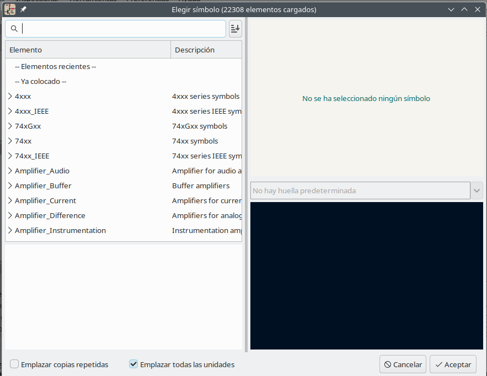This screenshot has height=376, width=487.
Task: Expand Amplifier_Audio library
Action: pyautogui.click(x=10, y=171)
